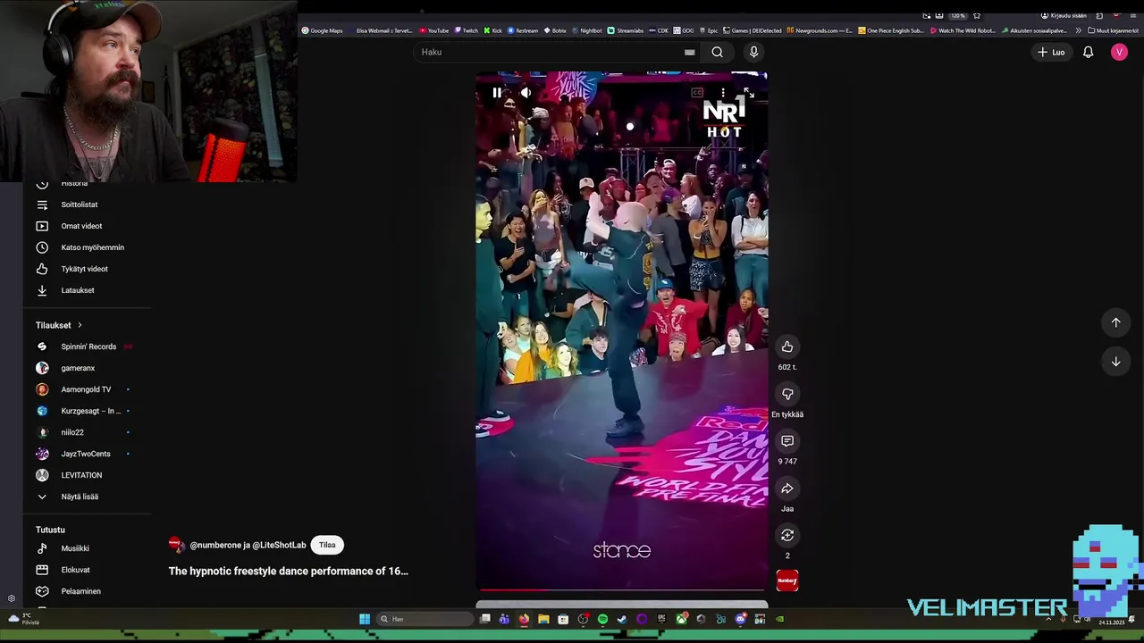Open Nightbot bookmark

[x=587, y=30]
